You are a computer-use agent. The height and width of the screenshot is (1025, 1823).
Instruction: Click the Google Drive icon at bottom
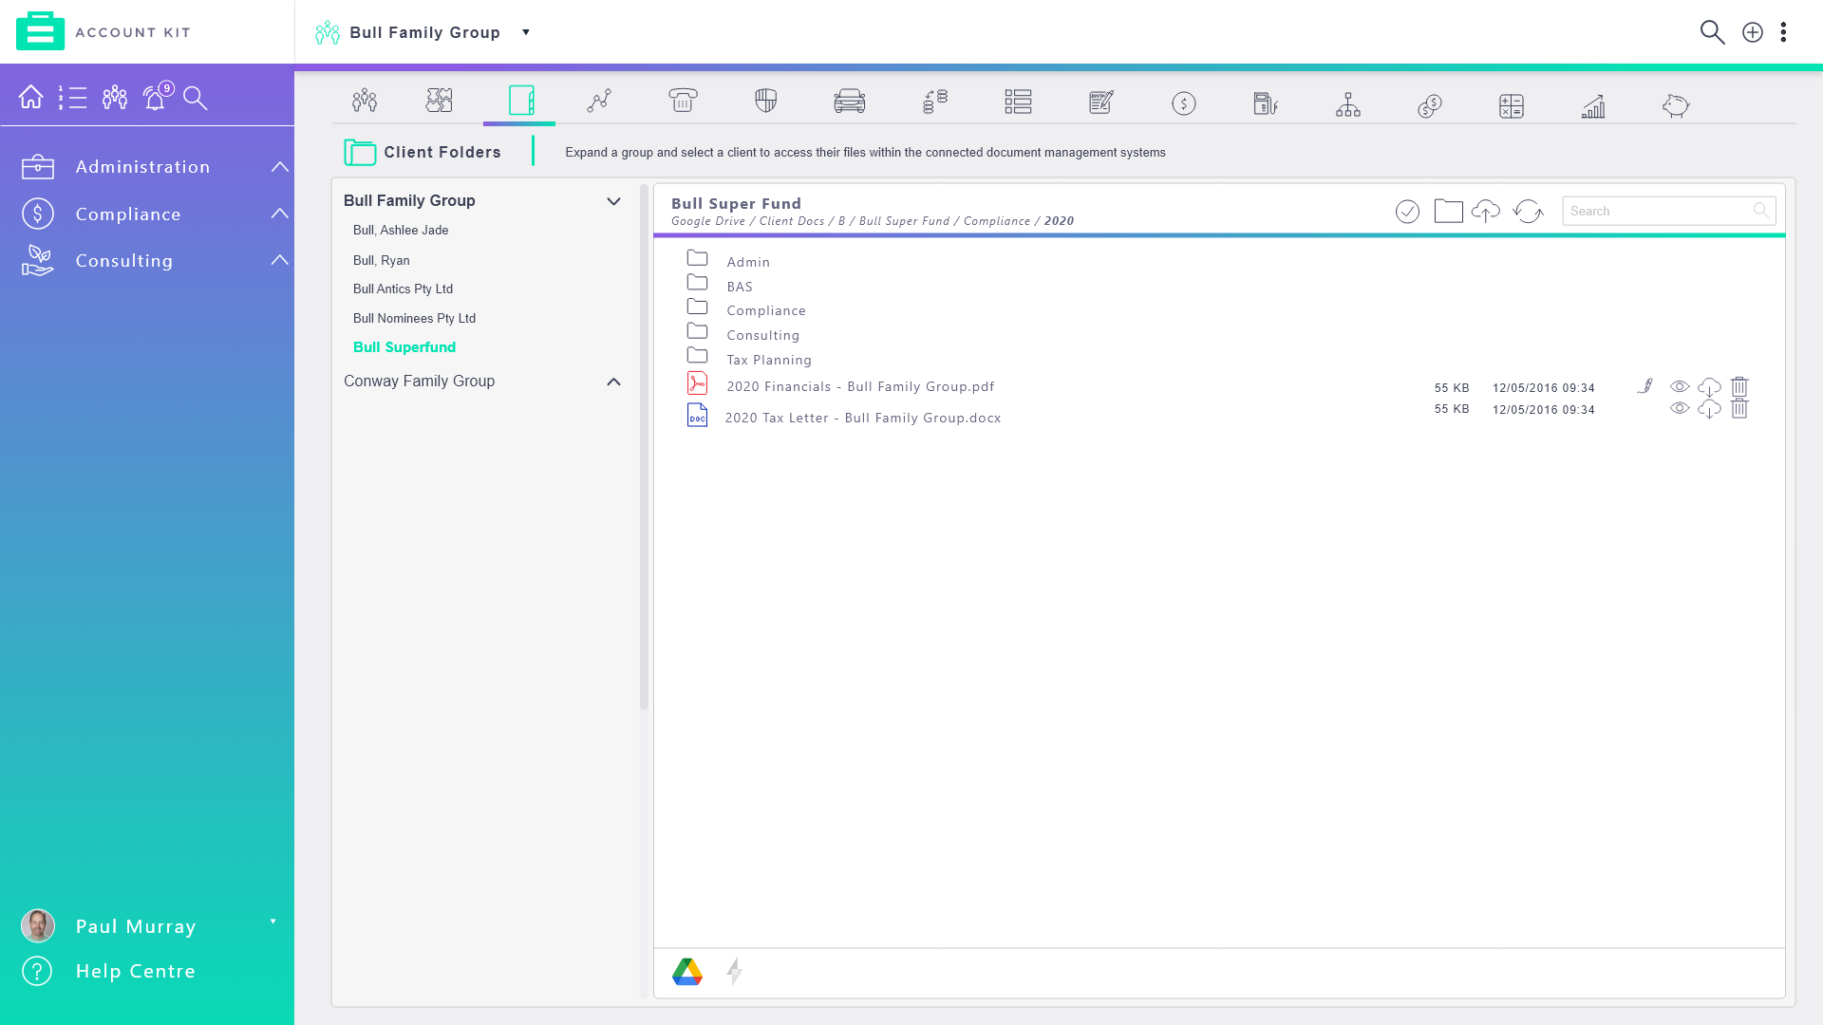coord(687,971)
